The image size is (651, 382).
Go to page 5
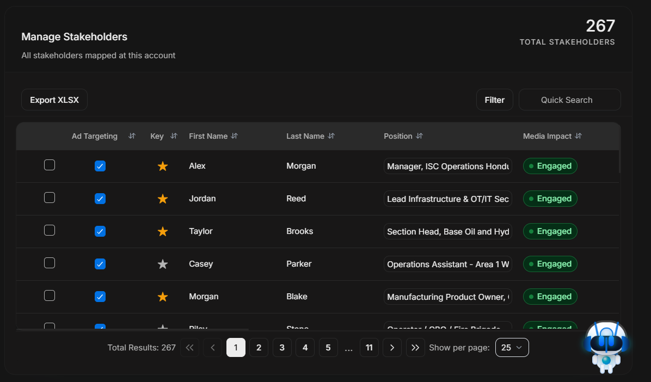(328, 348)
